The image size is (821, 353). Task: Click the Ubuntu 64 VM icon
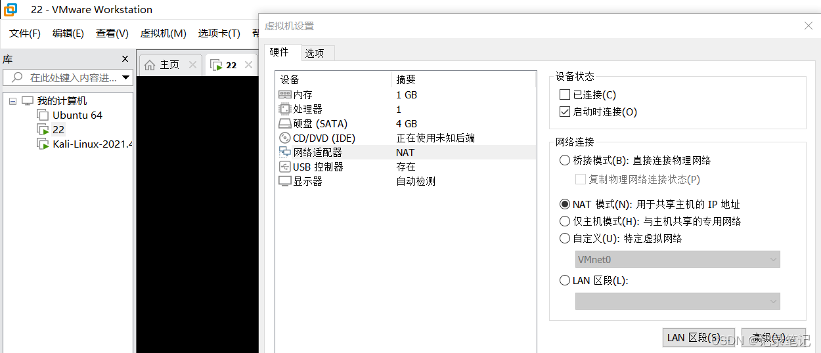(x=43, y=115)
